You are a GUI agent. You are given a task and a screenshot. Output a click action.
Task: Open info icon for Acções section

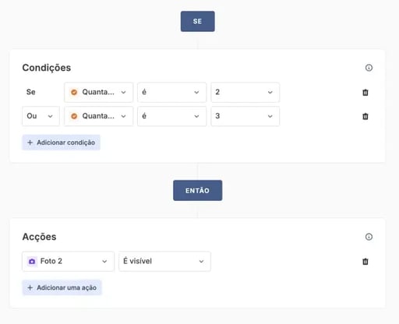369,237
